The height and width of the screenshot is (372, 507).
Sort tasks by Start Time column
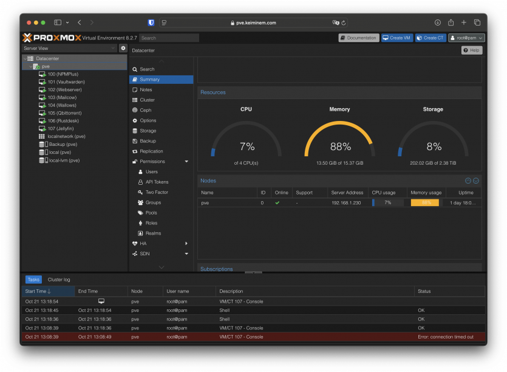coord(38,291)
